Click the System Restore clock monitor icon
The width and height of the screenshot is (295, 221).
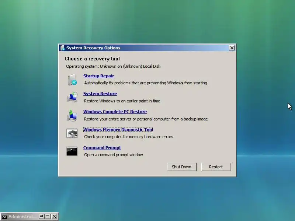(x=72, y=97)
